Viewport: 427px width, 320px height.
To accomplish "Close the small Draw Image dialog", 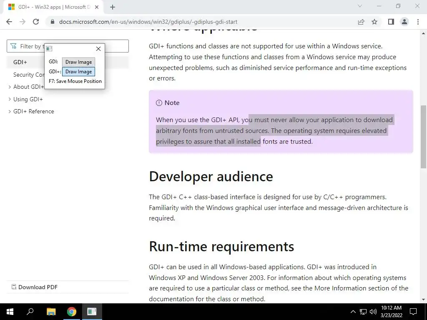I will (98, 49).
